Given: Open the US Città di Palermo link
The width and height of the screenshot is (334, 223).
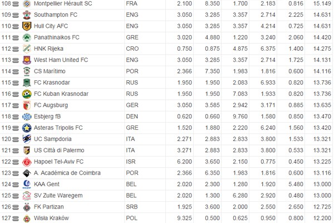Looking at the screenshot, I should click(x=59, y=150).
